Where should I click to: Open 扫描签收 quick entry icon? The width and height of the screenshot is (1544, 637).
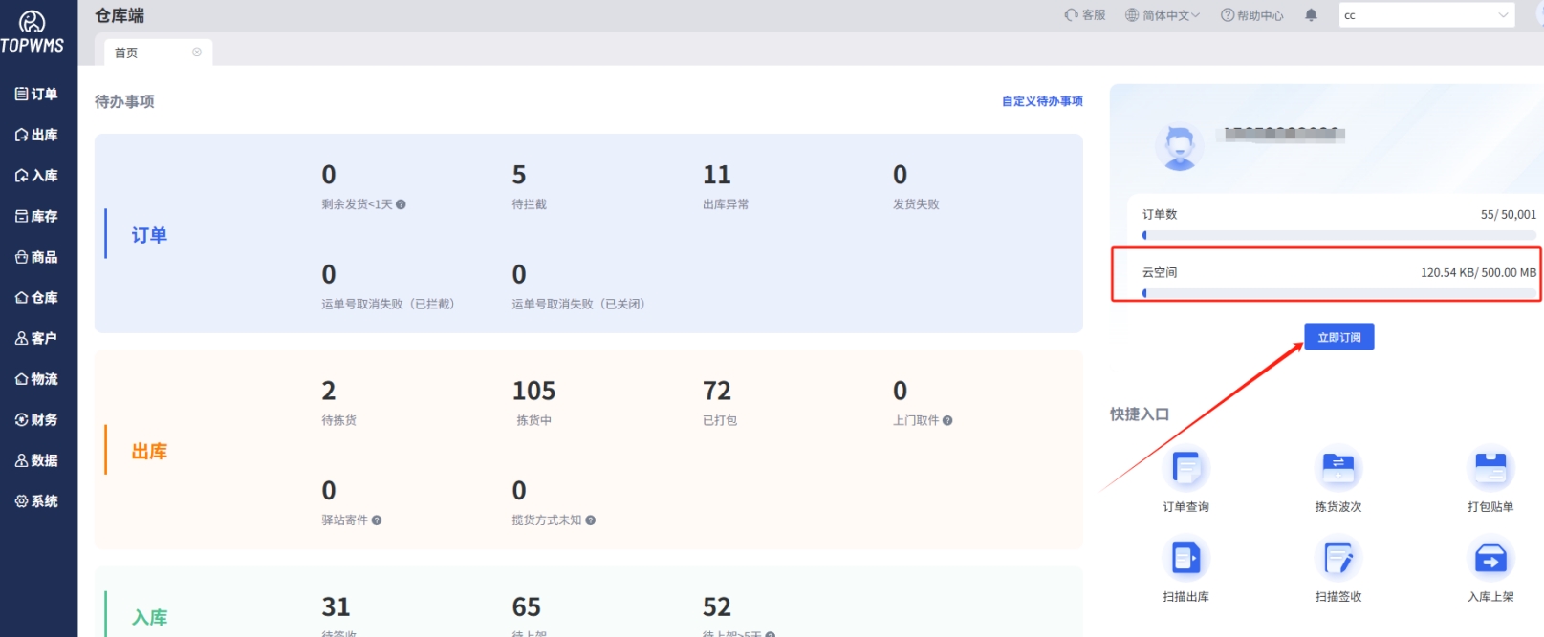[1338, 558]
